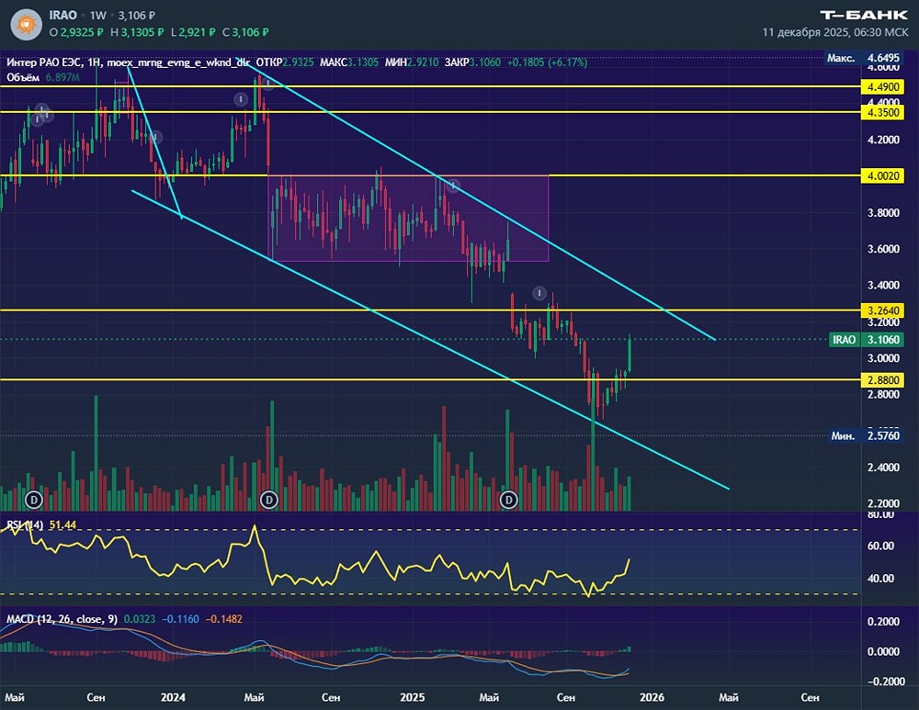Click the T-БАНК logo

pos(864,15)
